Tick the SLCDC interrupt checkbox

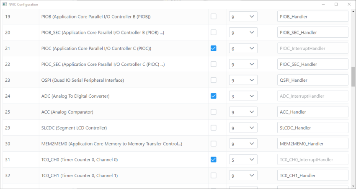tap(214, 128)
